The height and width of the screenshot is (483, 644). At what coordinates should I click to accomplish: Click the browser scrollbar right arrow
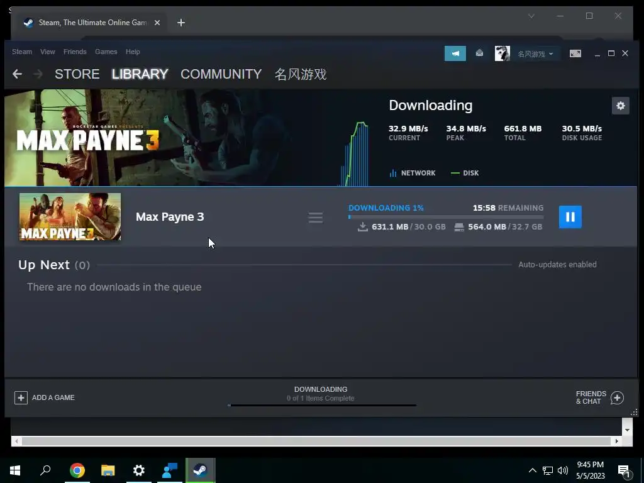click(x=616, y=441)
